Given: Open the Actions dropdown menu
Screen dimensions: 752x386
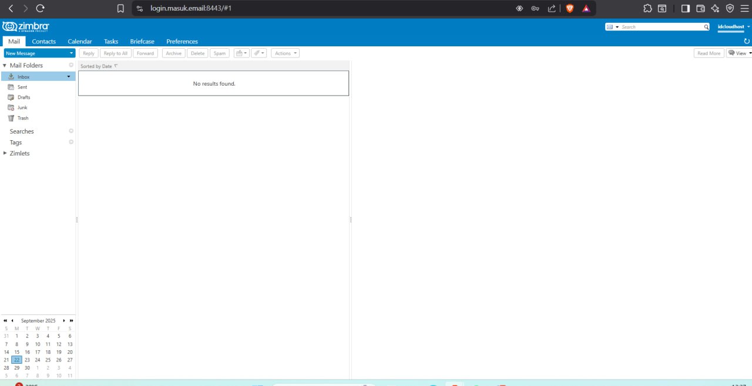Looking at the screenshot, I should pos(285,53).
